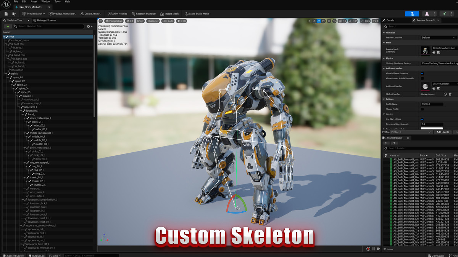Open the Content Drawer
The height and width of the screenshot is (257, 458).
coord(13,255)
